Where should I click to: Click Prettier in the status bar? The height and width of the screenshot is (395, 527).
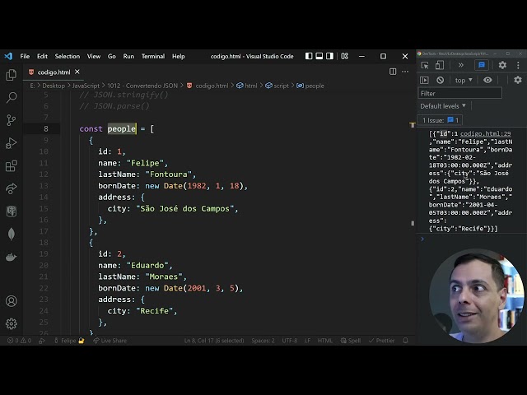click(381, 341)
